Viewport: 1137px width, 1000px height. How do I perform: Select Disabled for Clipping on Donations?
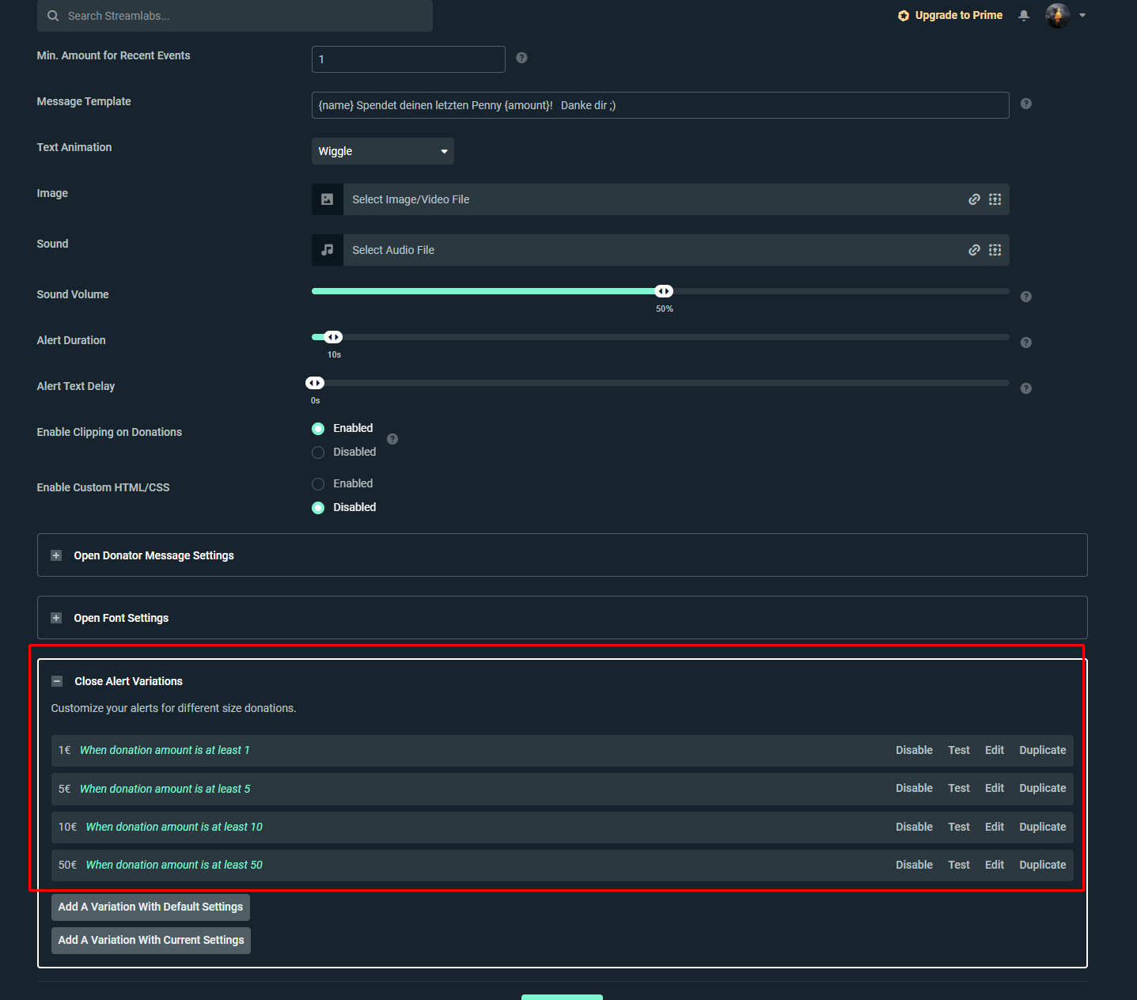pos(318,453)
